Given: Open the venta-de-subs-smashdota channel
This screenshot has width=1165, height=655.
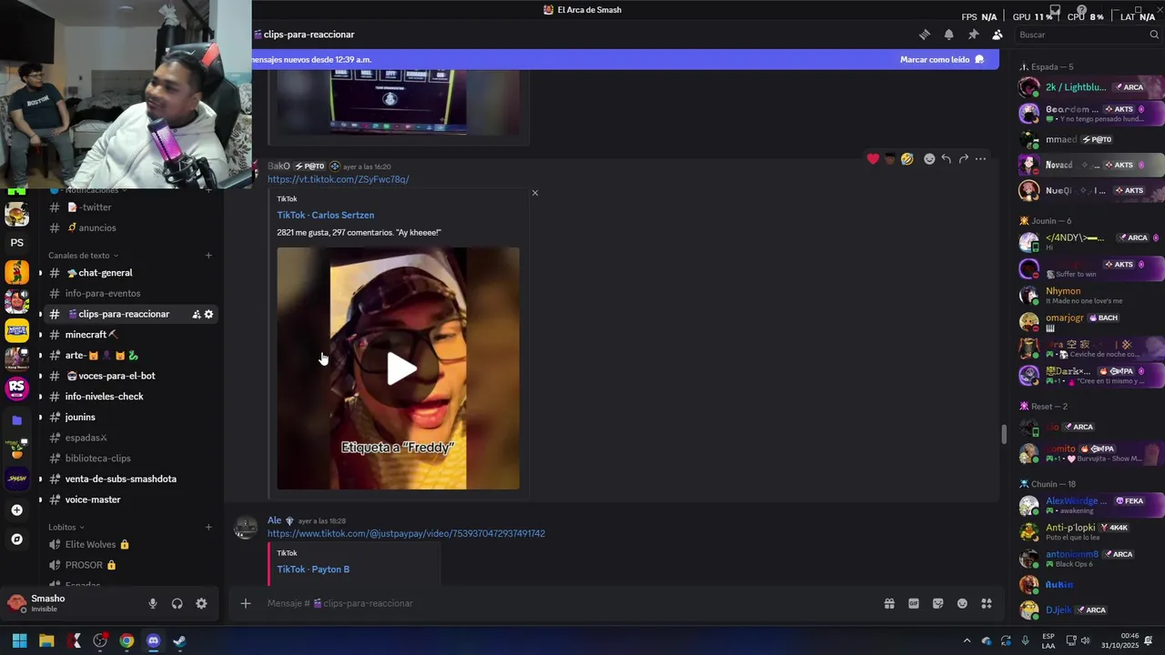Looking at the screenshot, I should [131, 479].
